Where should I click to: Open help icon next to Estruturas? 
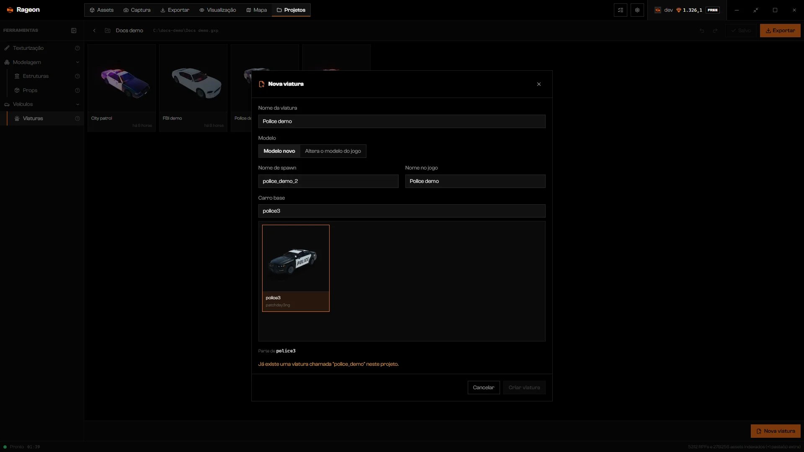(x=77, y=76)
